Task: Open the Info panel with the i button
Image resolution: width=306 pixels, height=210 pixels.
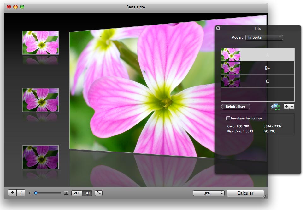Action: [21, 193]
